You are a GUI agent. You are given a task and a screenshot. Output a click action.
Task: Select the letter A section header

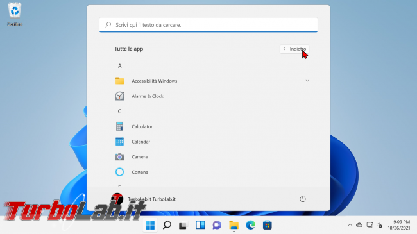click(x=120, y=65)
